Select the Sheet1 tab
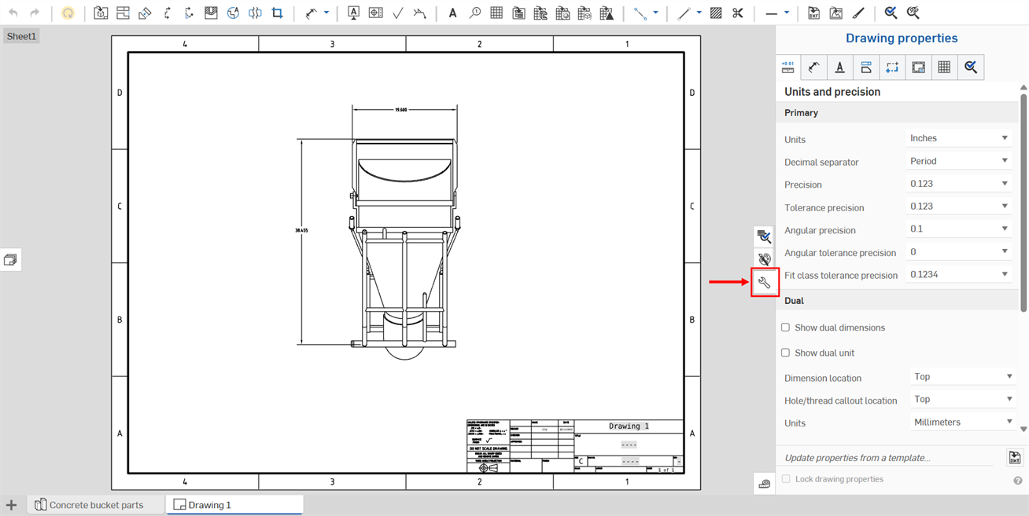This screenshot has width=1029, height=516. [x=21, y=35]
